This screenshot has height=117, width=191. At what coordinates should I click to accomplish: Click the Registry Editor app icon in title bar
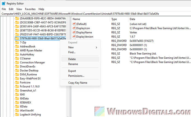[x=4, y=4]
